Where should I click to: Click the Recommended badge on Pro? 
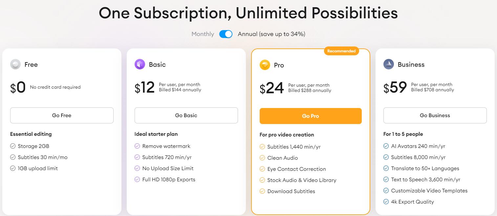coord(341,51)
